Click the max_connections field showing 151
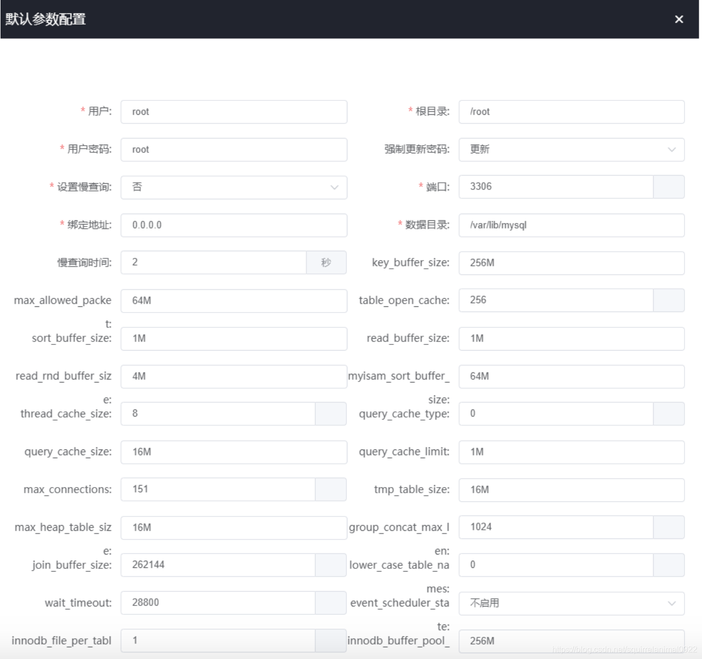The width and height of the screenshot is (702, 659). [218, 490]
